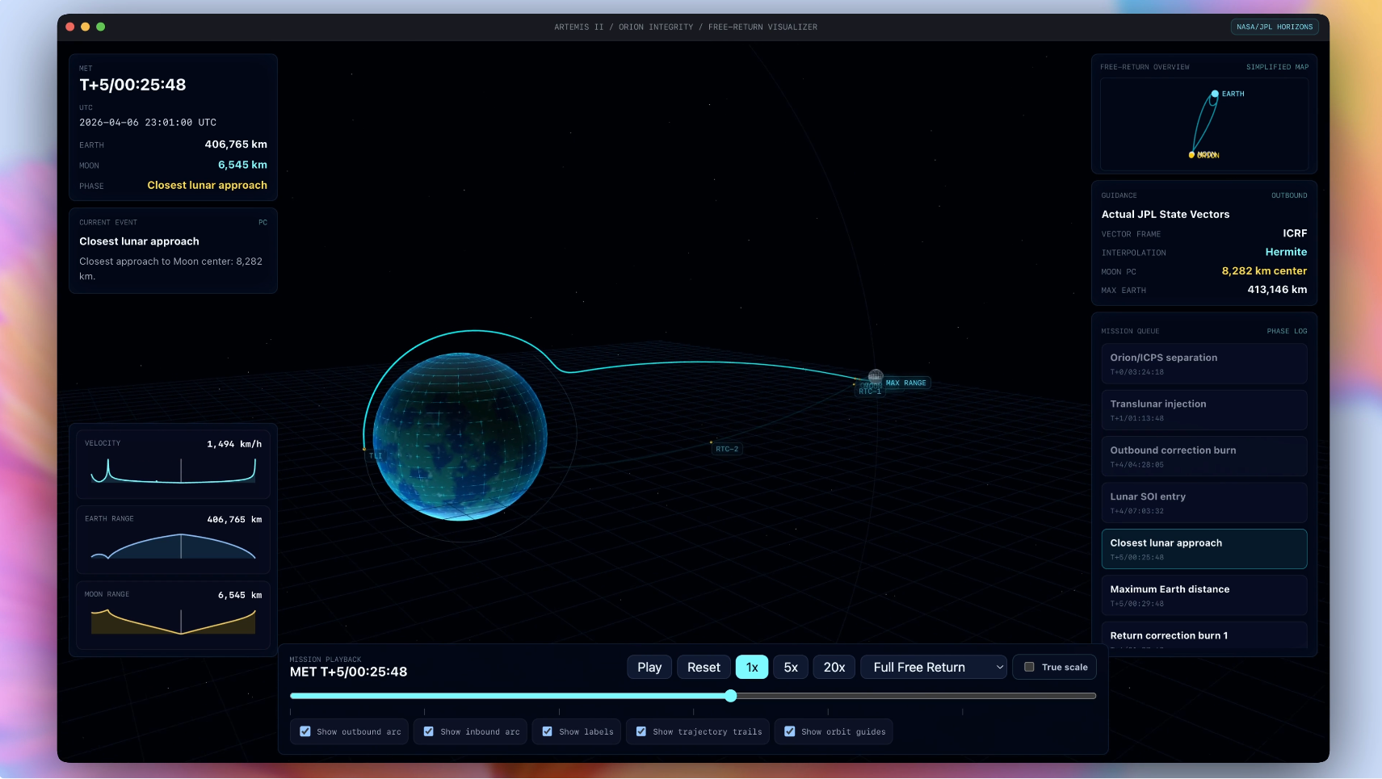Uncheck Show outbound arc
This screenshot has height=779, width=1382.
[305, 731]
